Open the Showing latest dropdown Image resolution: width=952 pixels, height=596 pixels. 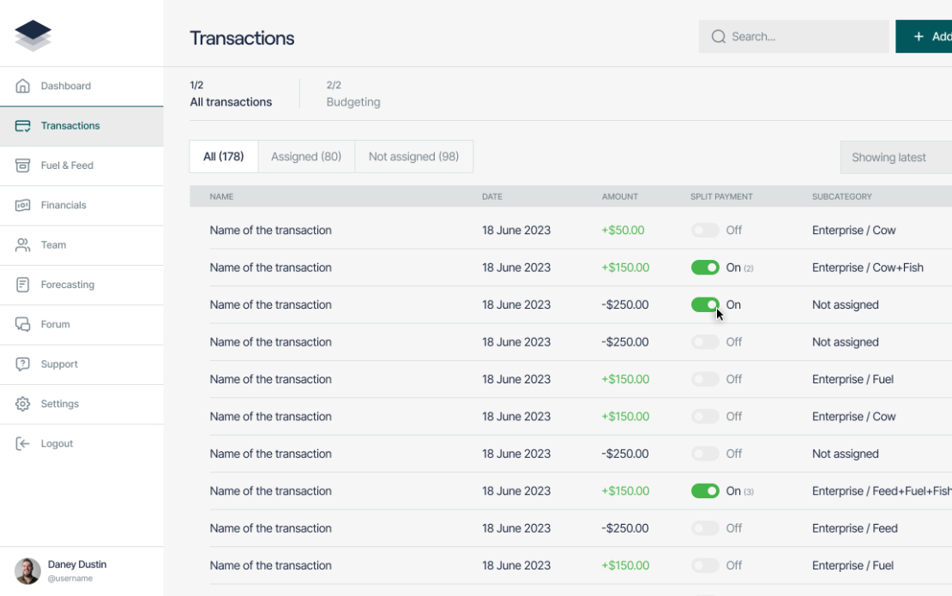click(895, 158)
